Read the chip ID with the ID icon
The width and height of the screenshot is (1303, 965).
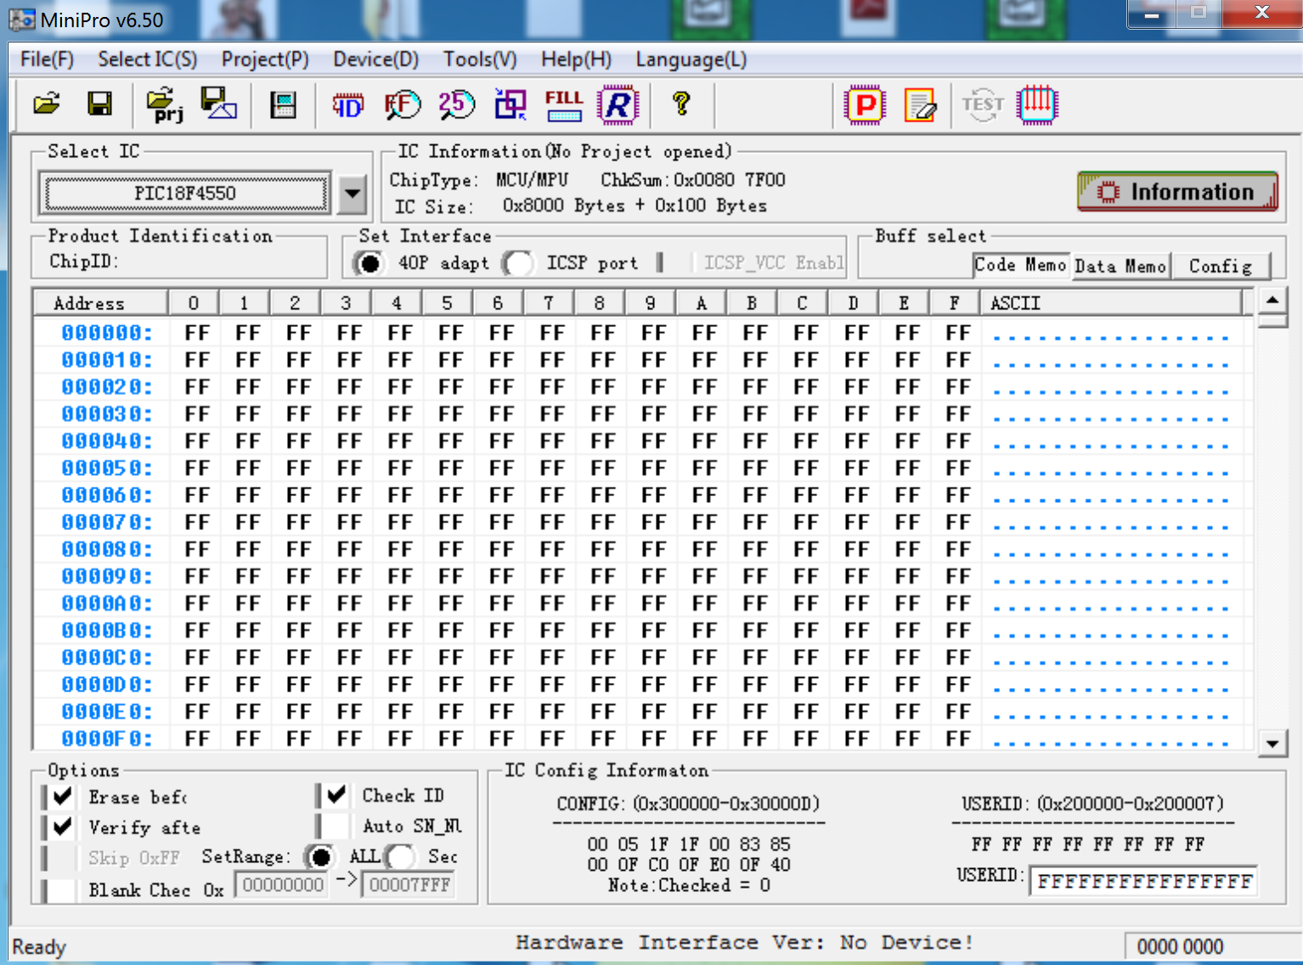pos(347,105)
